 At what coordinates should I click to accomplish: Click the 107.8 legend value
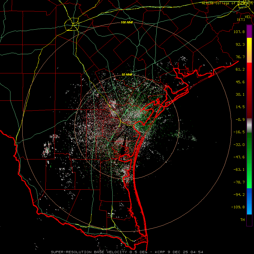click(239, 32)
